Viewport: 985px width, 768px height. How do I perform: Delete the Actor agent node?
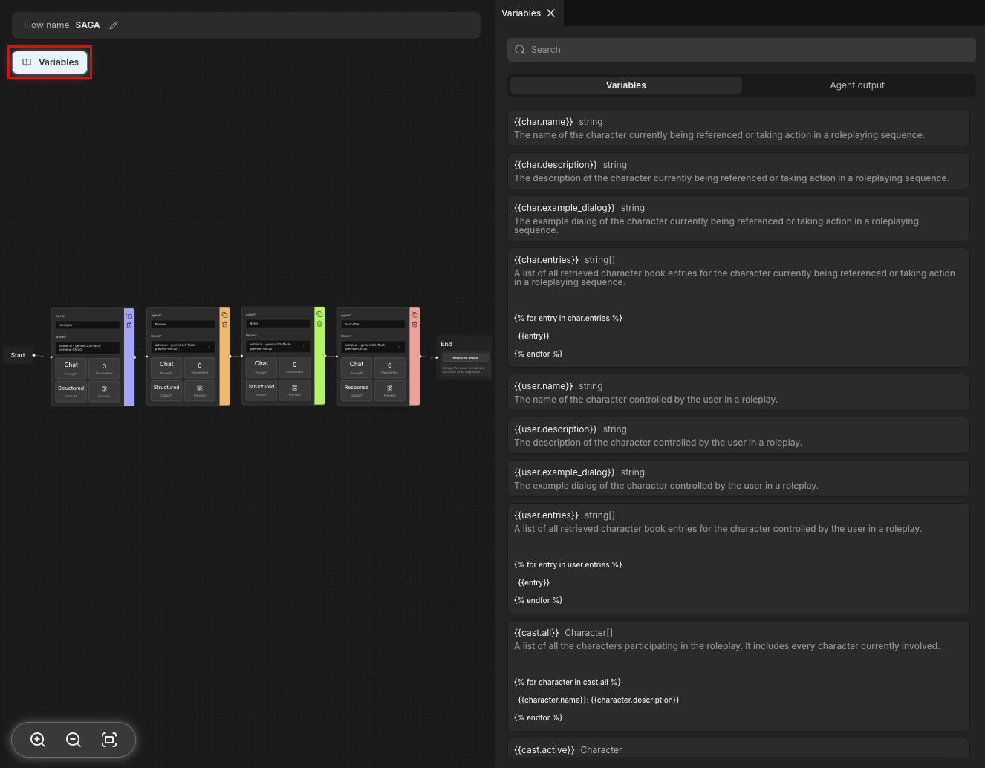[x=319, y=324]
